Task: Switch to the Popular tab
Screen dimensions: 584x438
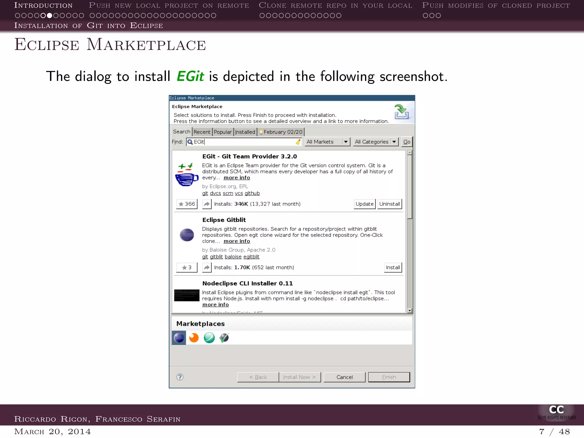Action: (x=223, y=132)
